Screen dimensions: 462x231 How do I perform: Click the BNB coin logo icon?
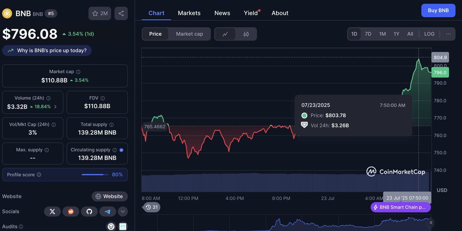coord(7,13)
